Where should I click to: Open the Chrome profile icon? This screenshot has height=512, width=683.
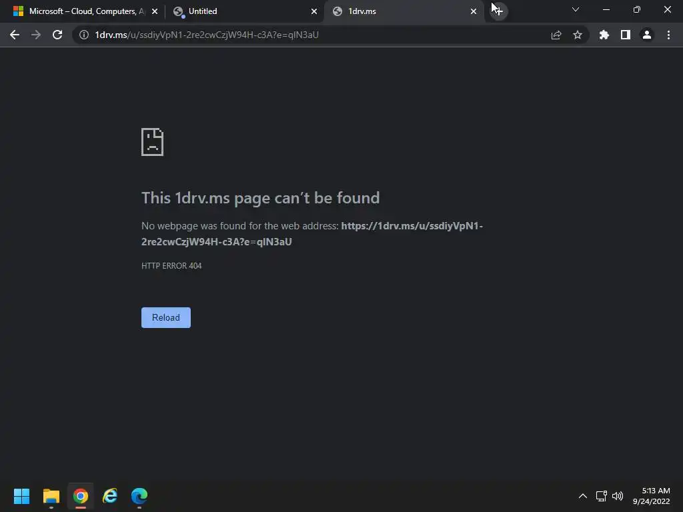[647, 35]
